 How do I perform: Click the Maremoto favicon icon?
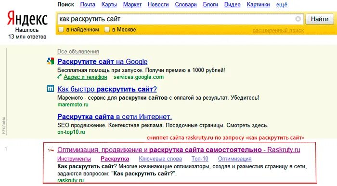pos(51,89)
